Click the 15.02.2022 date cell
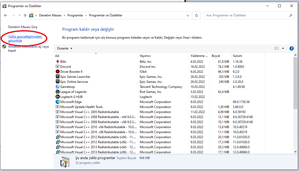The height and width of the screenshot is (171, 299). (x=198, y=97)
